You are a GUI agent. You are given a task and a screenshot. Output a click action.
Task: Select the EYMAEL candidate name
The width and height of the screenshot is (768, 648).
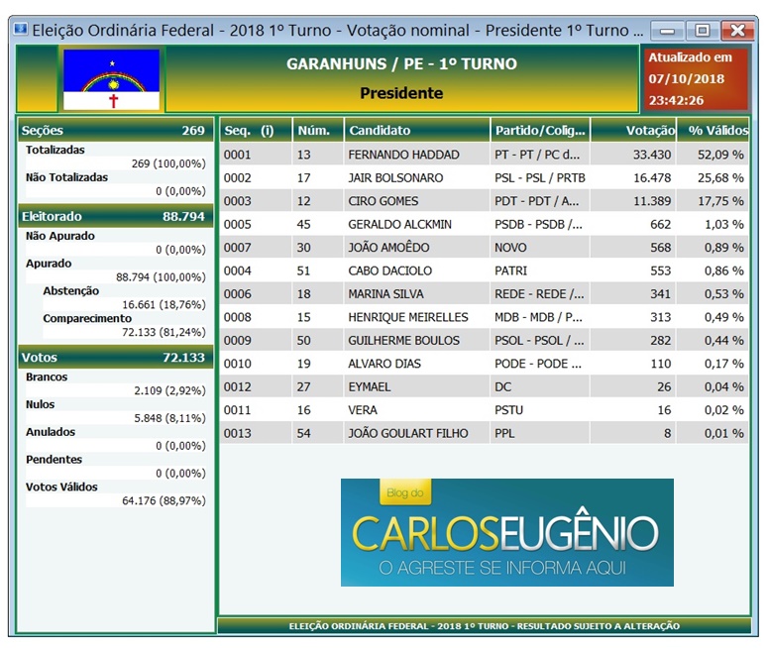tap(370, 387)
